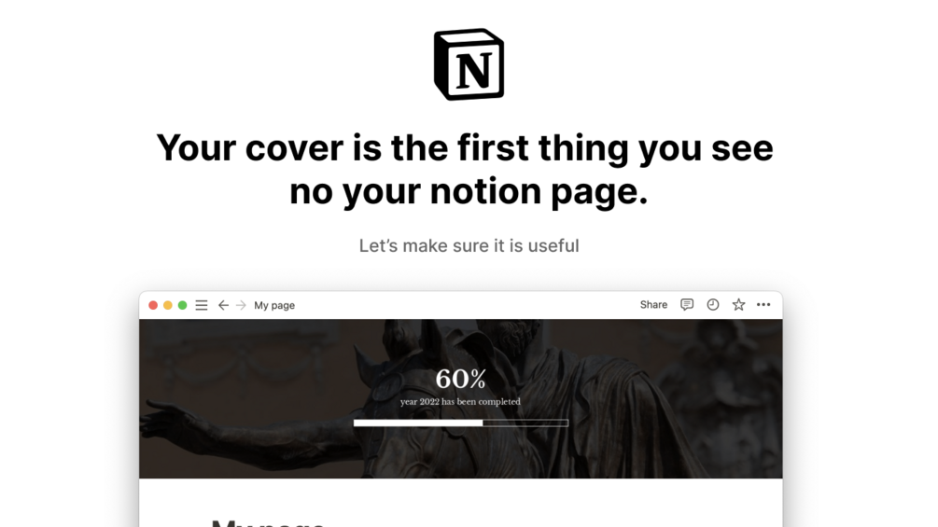The width and height of the screenshot is (938, 527).
Task: Click the red close window button
Action: coord(153,305)
